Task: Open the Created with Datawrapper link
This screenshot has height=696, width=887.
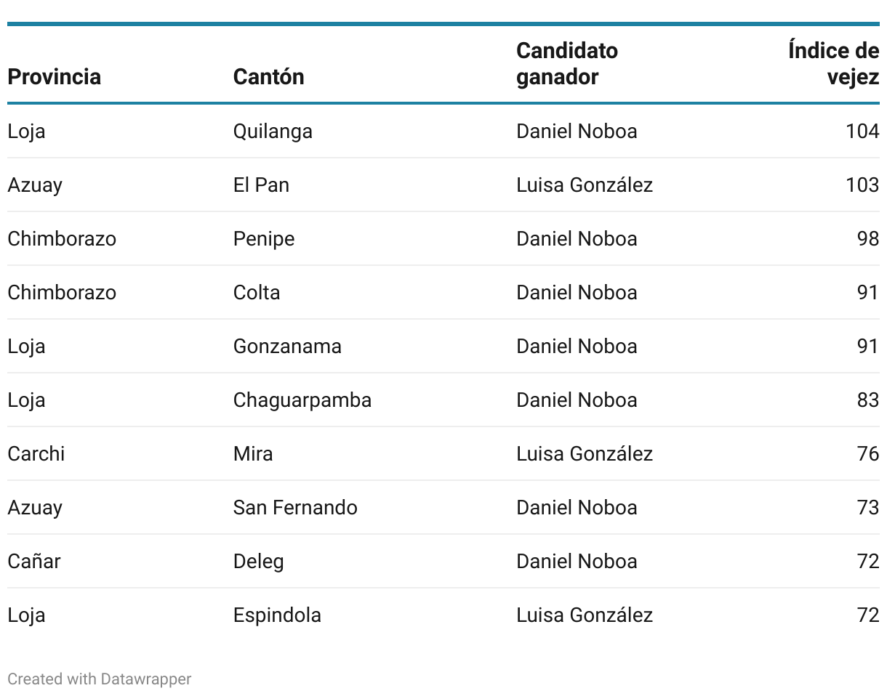Action: 99,679
